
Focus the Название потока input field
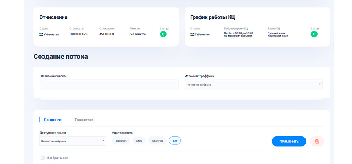pyautogui.click(x=110, y=85)
